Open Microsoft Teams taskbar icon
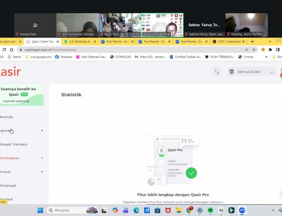 [125, 210]
